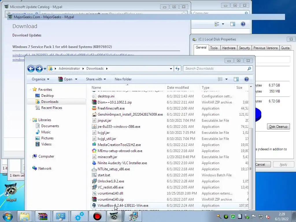Select Favorites in the navigation pane

pyautogui.click(x=45, y=90)
